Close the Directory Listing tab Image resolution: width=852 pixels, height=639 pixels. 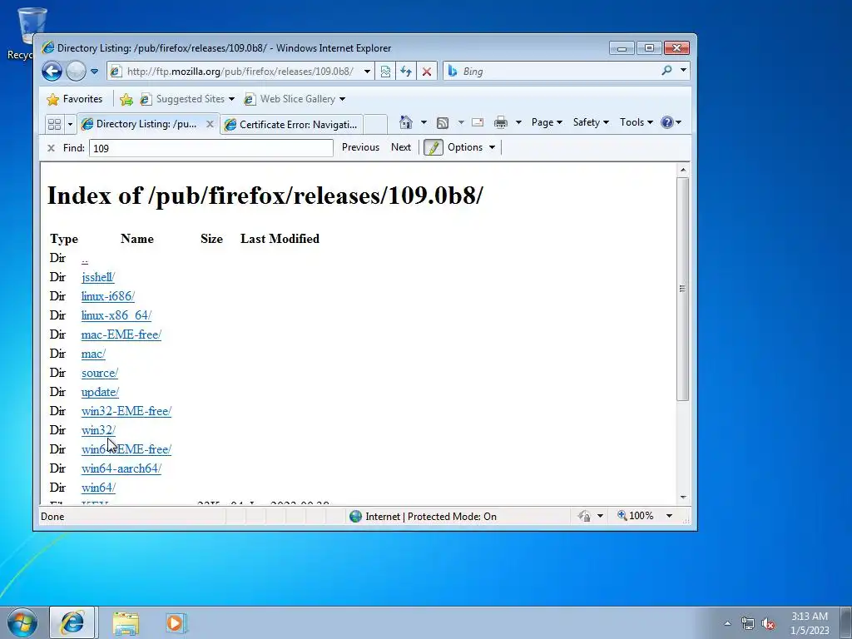(210, 124)
